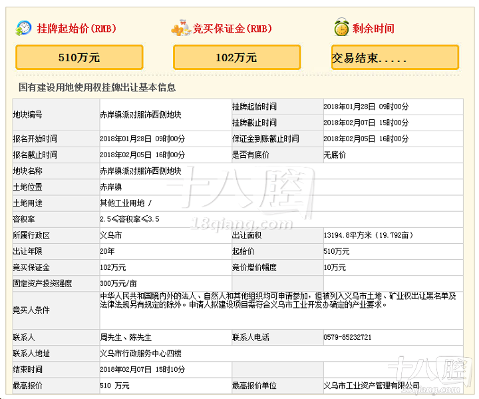Click the alarm clock icon beside 剩余时间
Image resolution: width=479 pixels, height=399 pixels.
(x=341, y=27)
